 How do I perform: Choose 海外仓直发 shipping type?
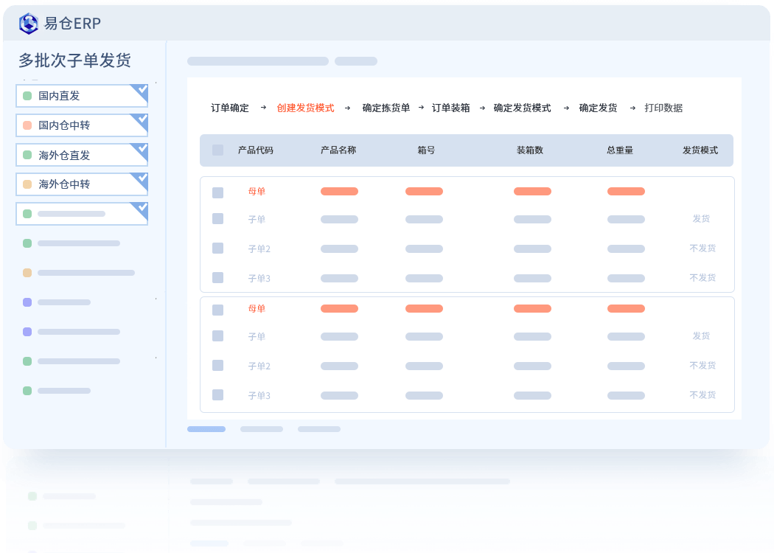(82, 155)
